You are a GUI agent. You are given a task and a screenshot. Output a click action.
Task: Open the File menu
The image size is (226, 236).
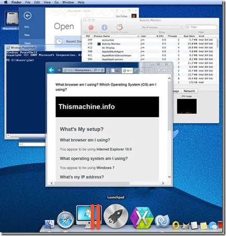tap(28, 2)
